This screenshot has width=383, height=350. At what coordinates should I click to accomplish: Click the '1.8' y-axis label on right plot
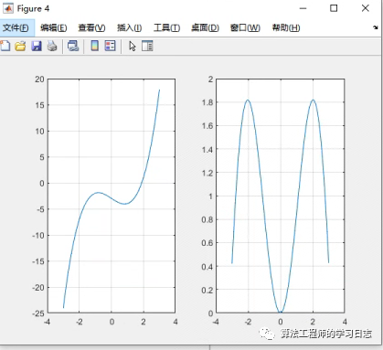coord(207,102)
